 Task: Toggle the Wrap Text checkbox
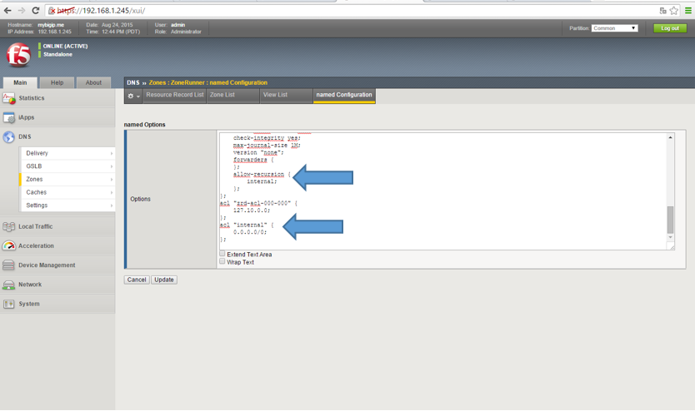click(x=222, y=261)
